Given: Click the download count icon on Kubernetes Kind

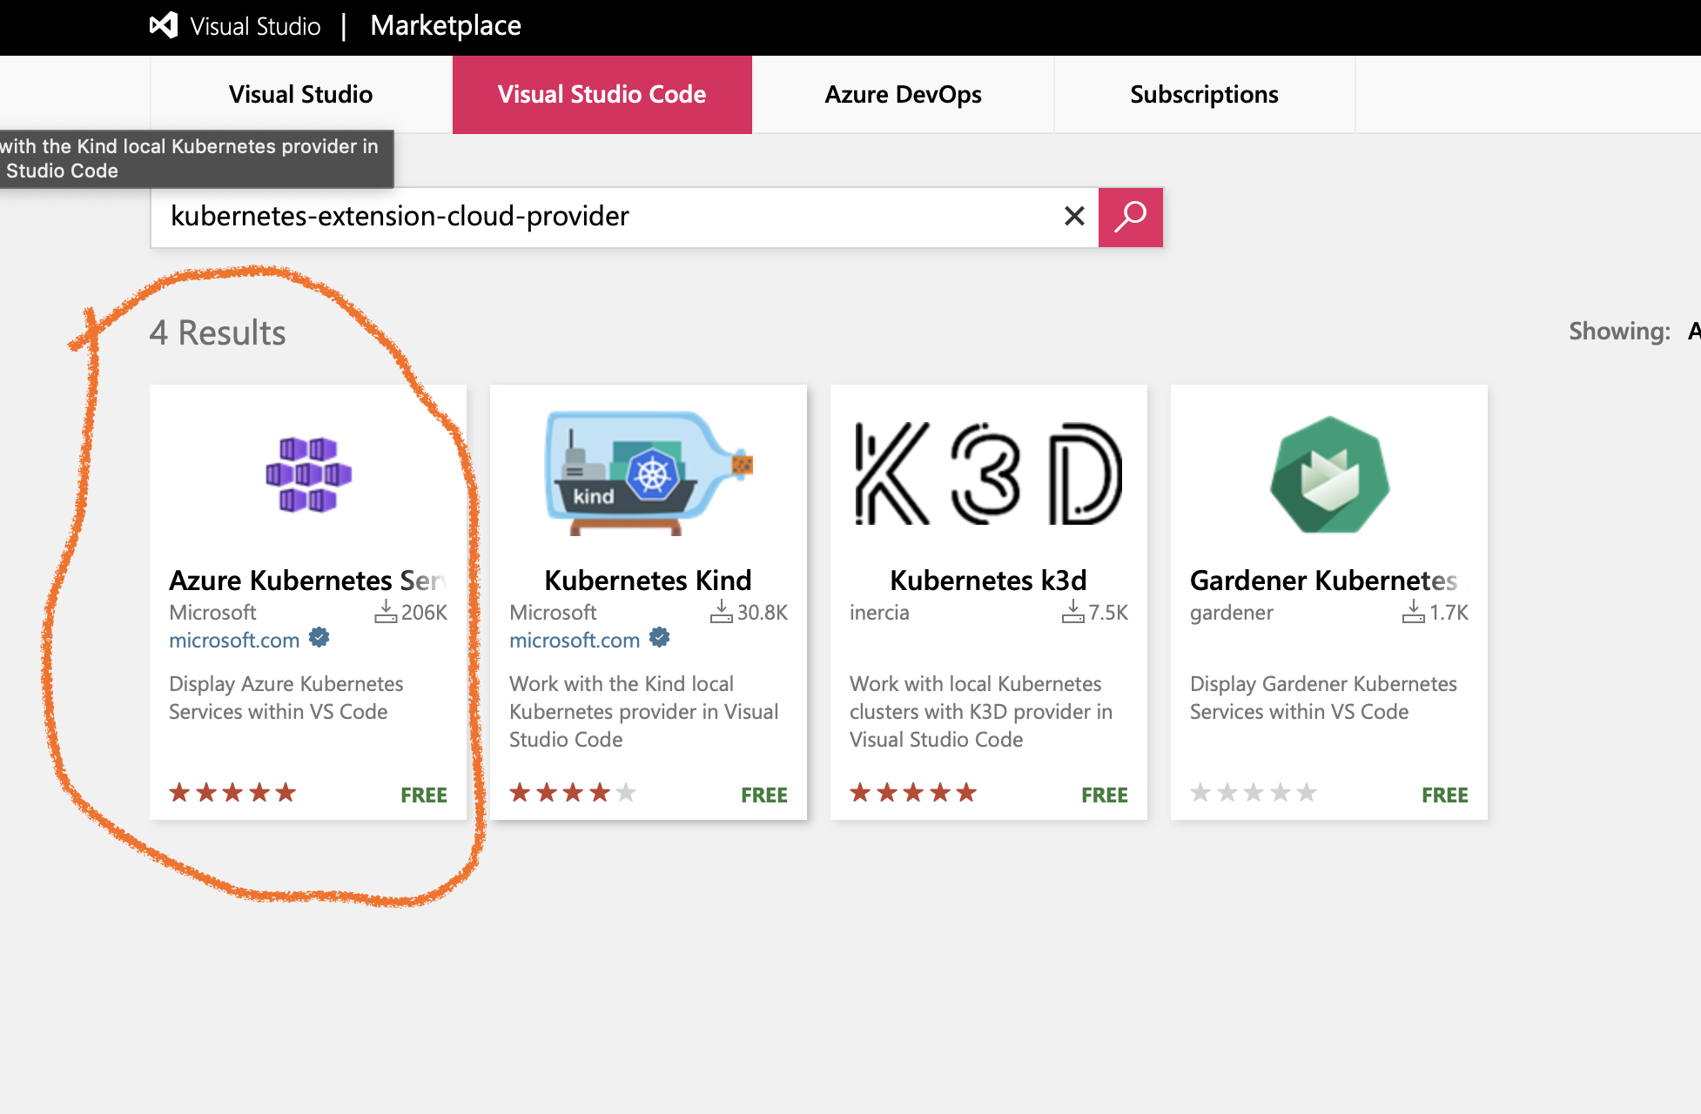Looking at the screenshot, I should (x=722, y=612).
